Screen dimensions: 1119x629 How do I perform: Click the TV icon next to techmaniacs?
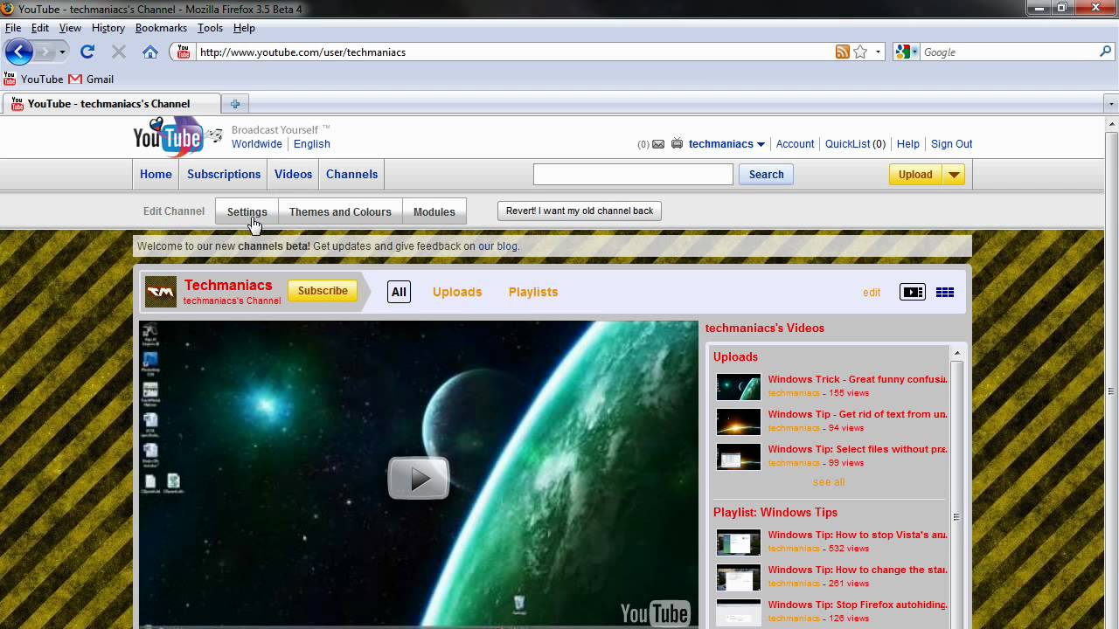coord(677,144)
